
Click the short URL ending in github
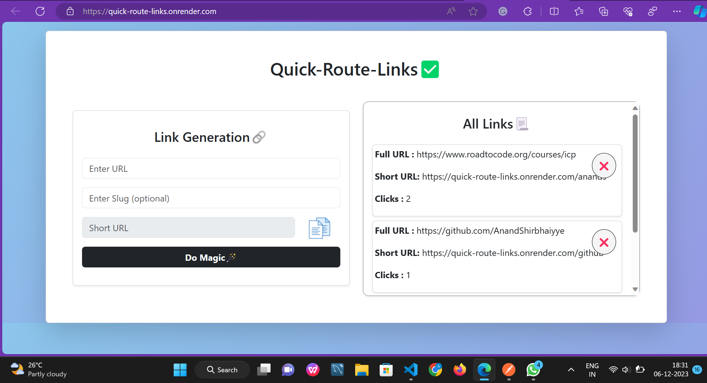[x=513, y=253]
